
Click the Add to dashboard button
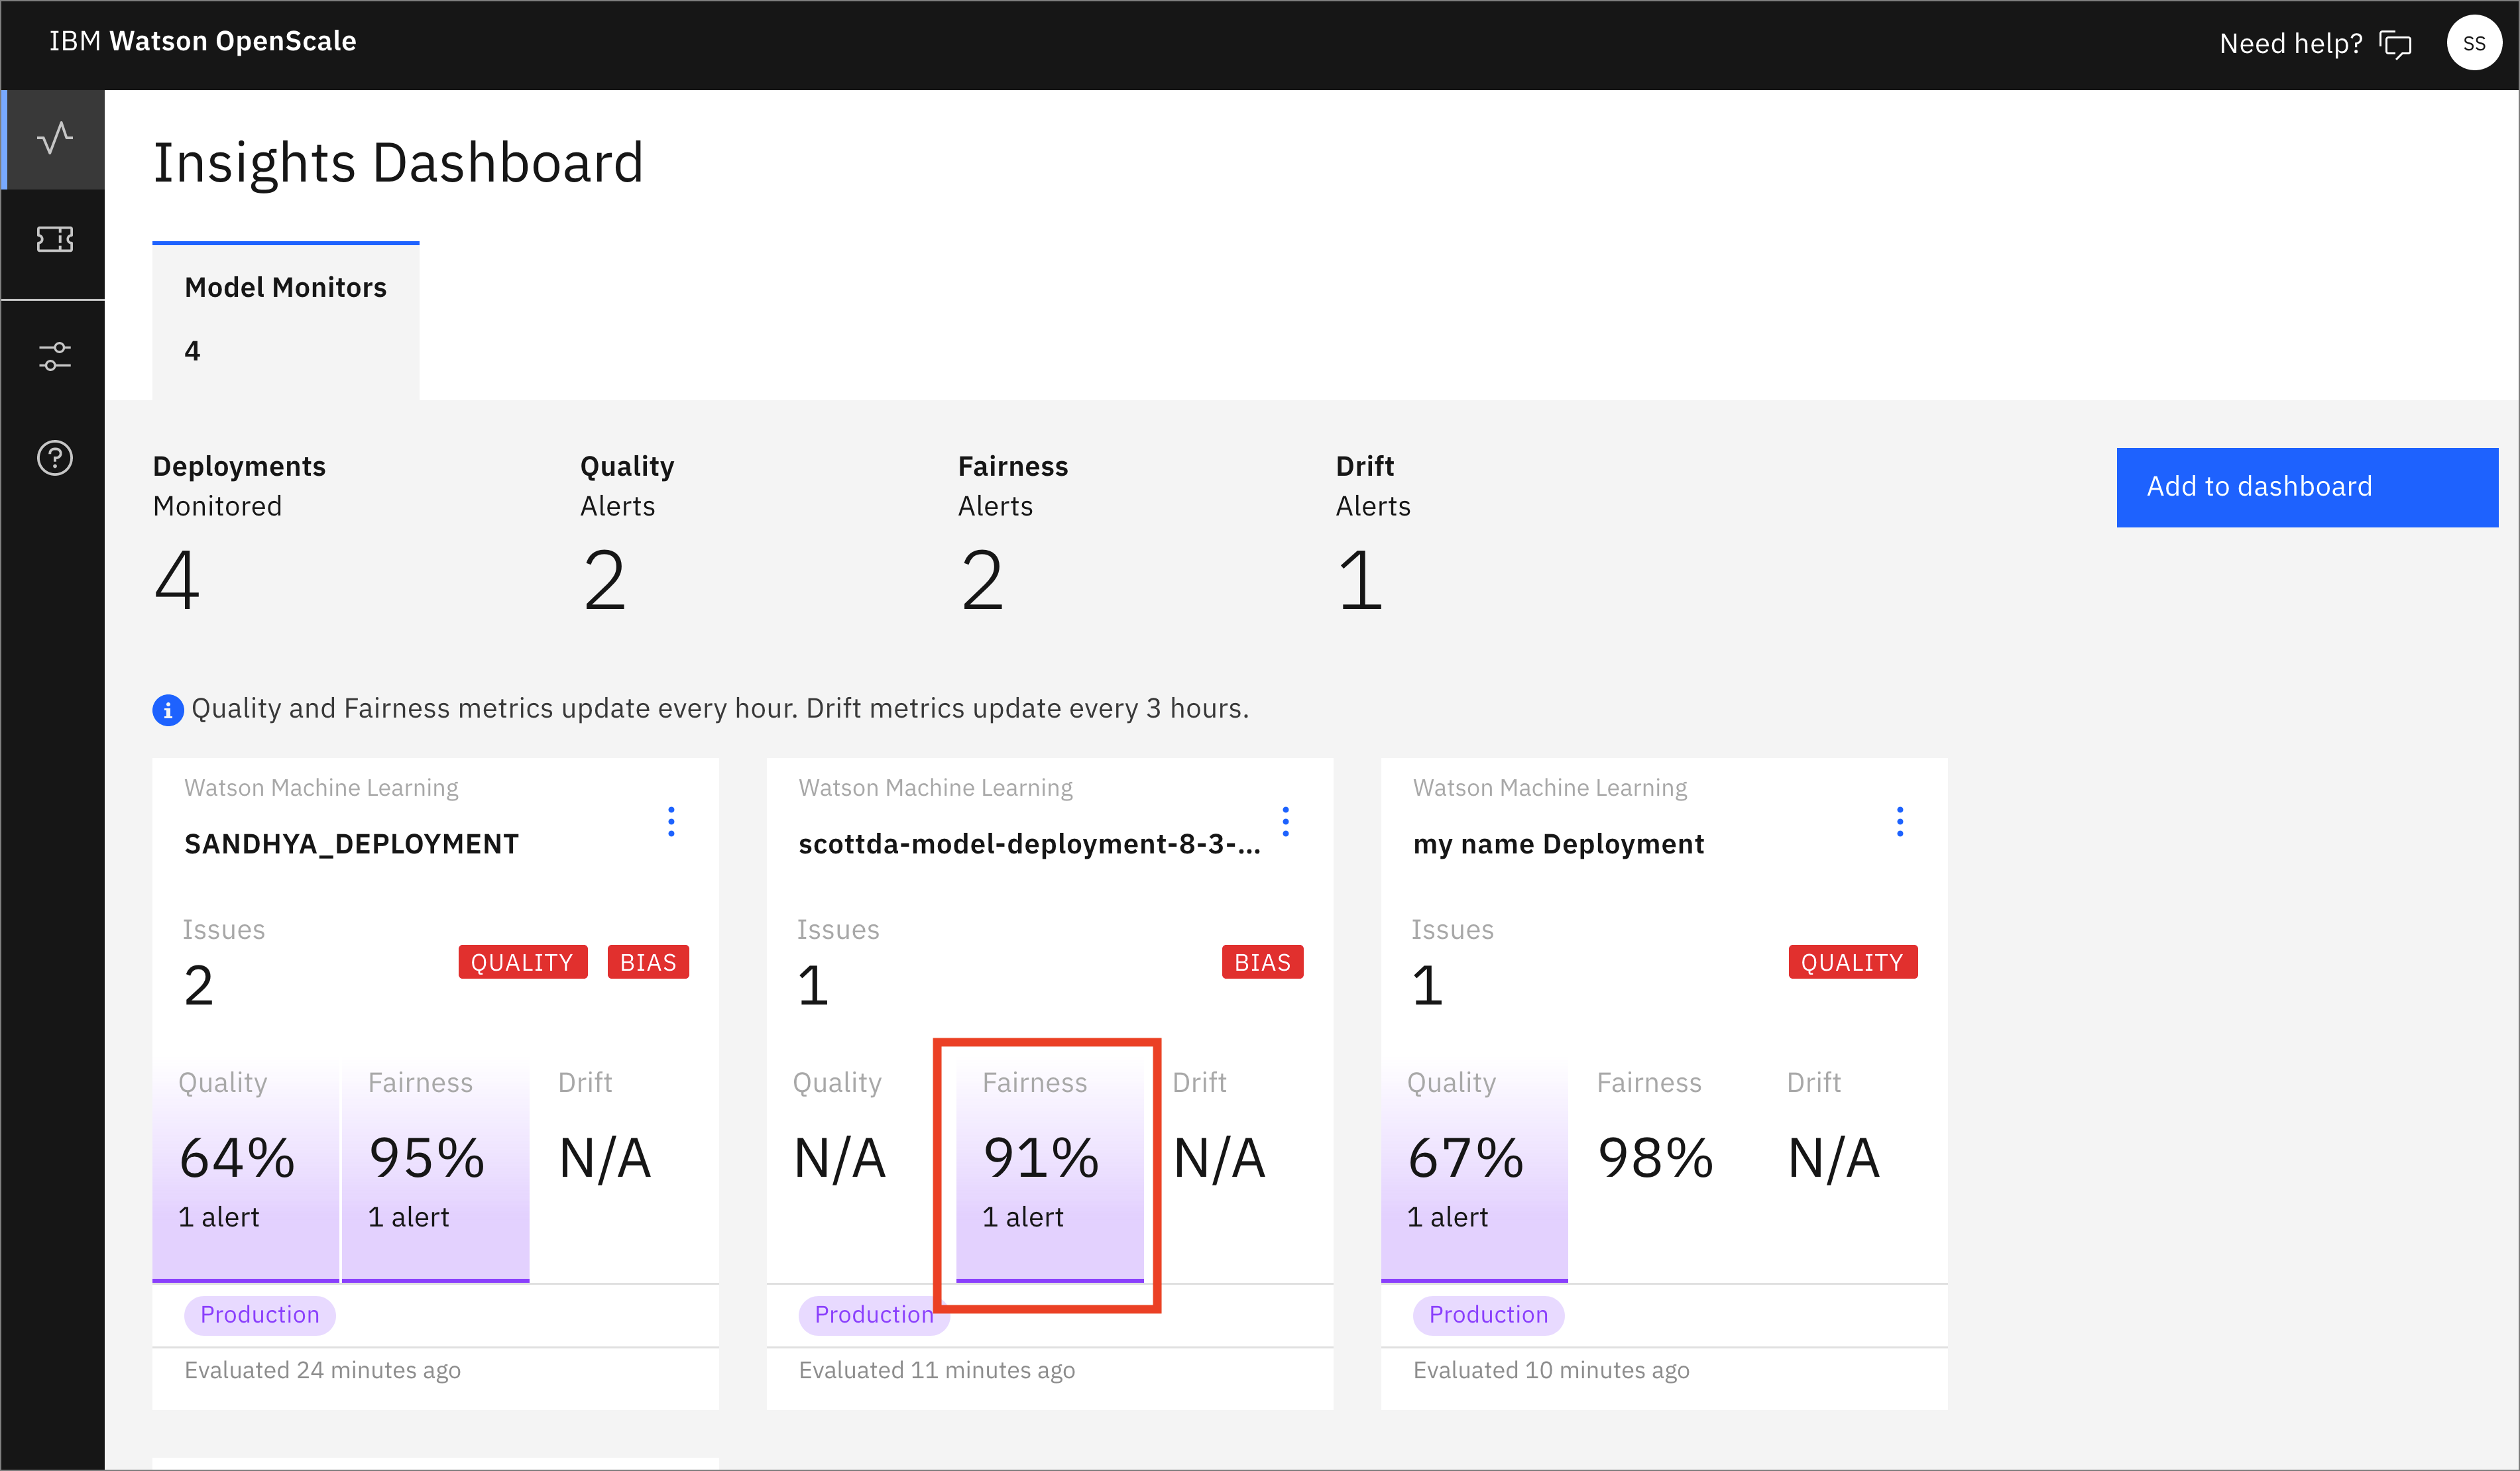coord(2307,487)
